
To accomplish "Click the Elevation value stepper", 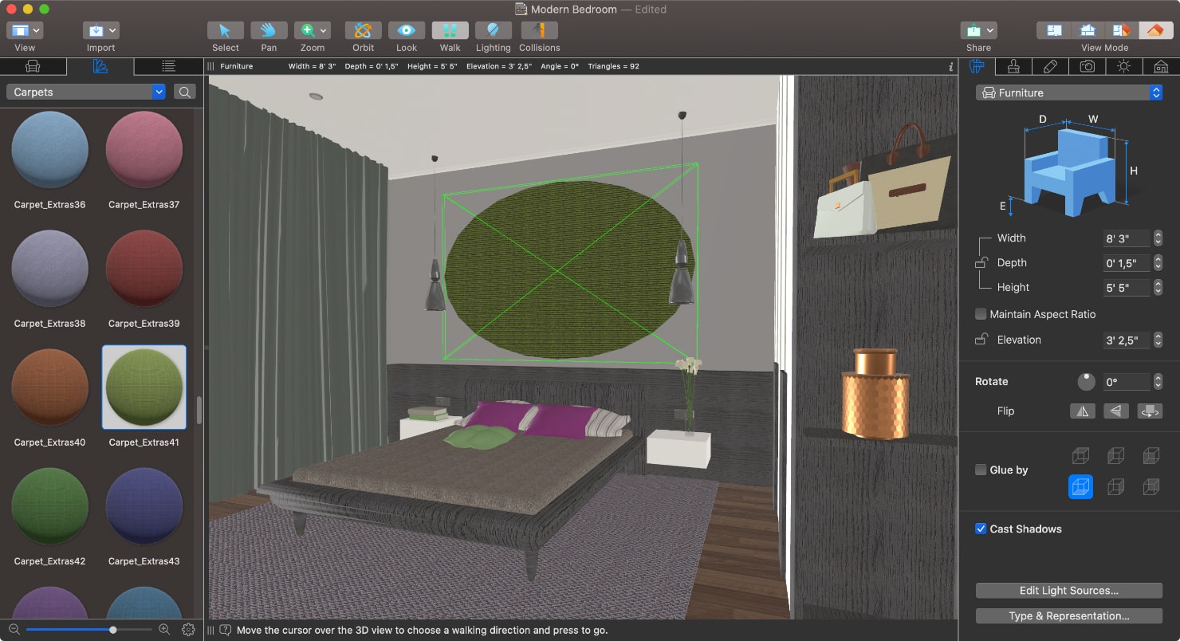I will point(1158,340).
